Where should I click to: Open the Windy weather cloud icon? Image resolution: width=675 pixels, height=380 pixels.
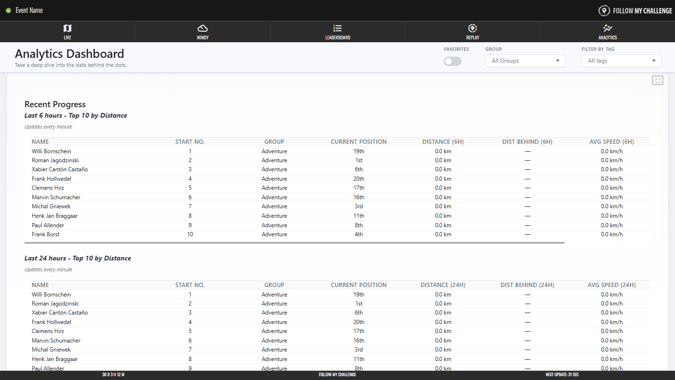[202, 28]
